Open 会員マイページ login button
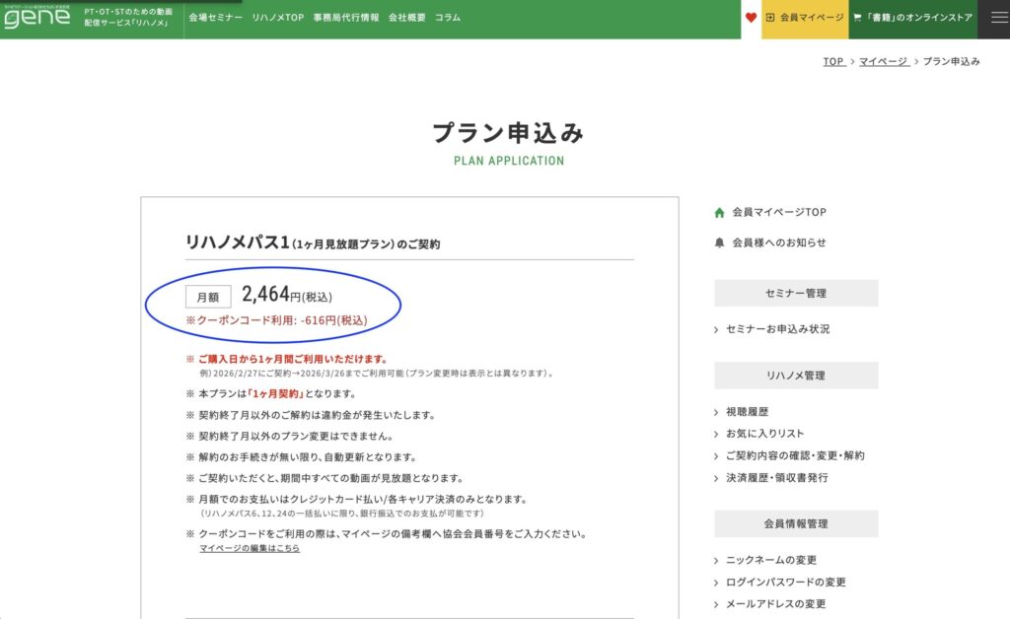Image resolution: width=1010 pixels, height=619 pixels. click(804, 18)
